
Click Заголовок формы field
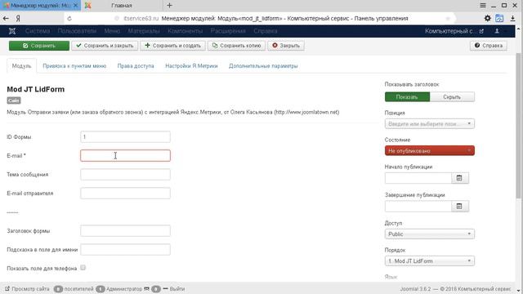click(x=125, y=230)
